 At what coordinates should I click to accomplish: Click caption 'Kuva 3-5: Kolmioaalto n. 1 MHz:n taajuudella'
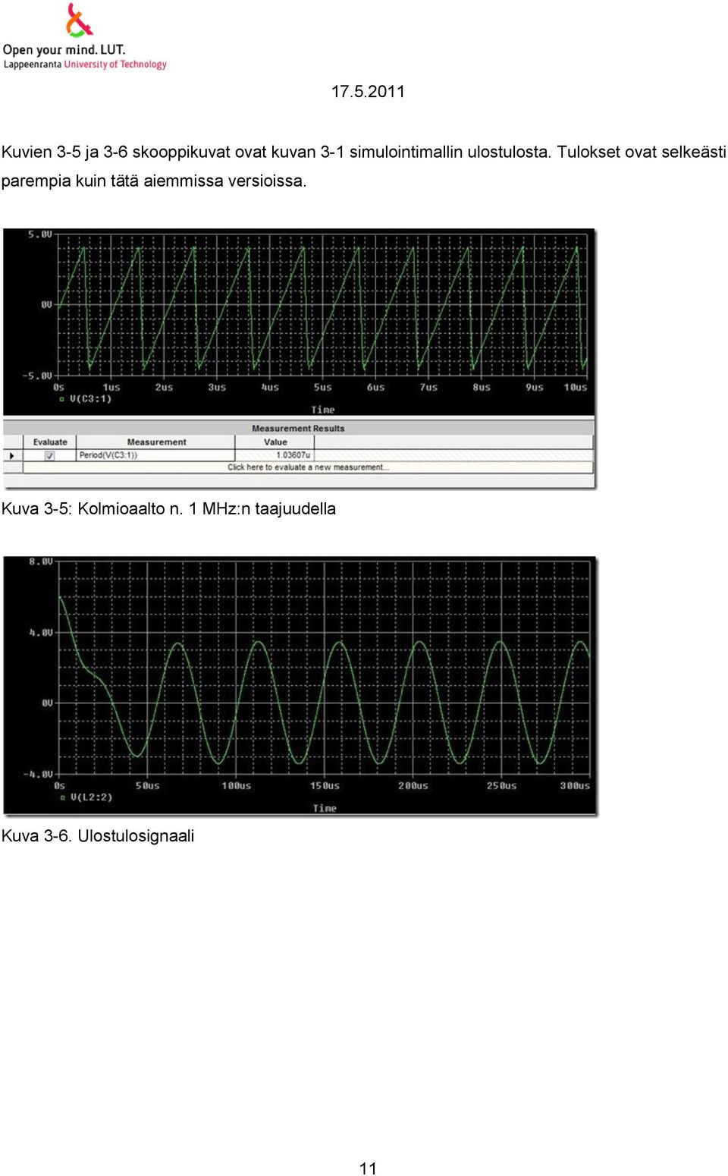[168, 509]
